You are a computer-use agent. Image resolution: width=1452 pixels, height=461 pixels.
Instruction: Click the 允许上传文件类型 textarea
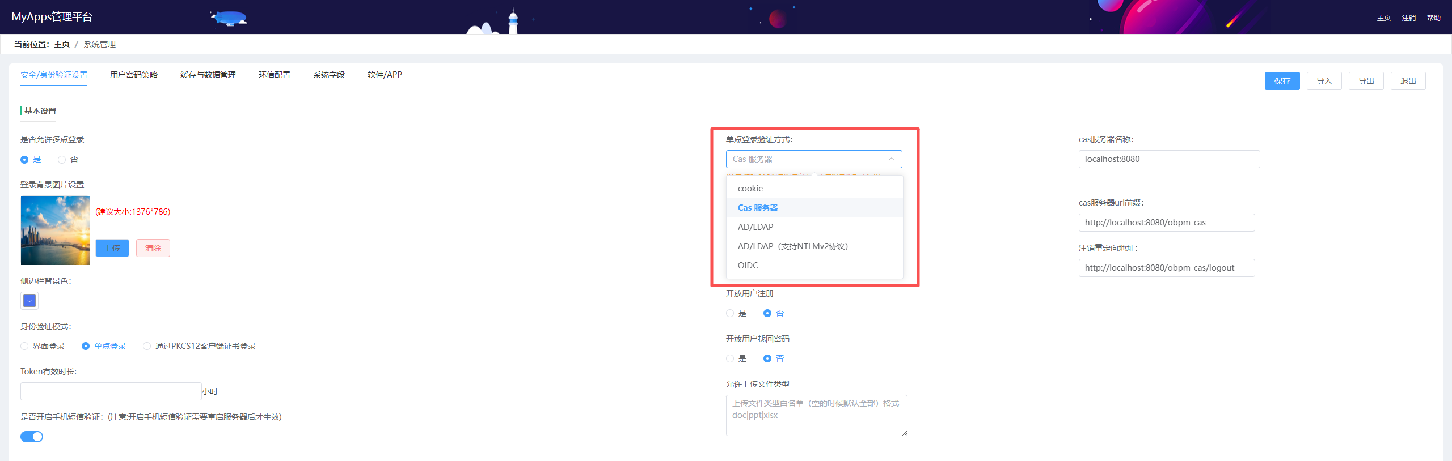pos(817,415)
